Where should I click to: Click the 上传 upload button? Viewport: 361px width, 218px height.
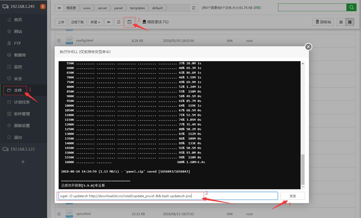(x=61, y=22)
